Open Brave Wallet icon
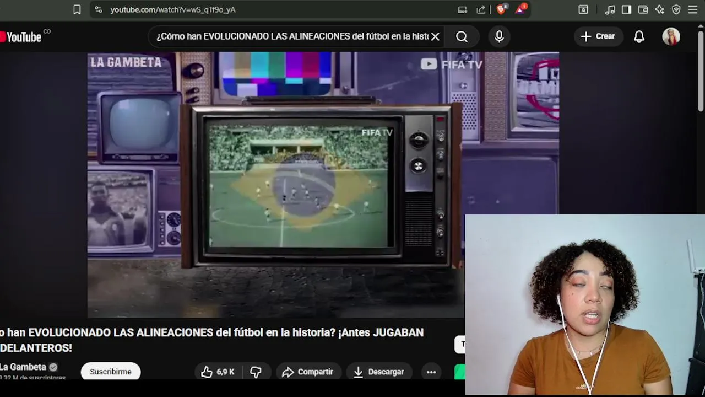 [x=643, y=9]
